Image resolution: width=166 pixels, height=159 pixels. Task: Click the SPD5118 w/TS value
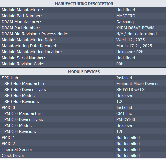(x=130, y=90)
